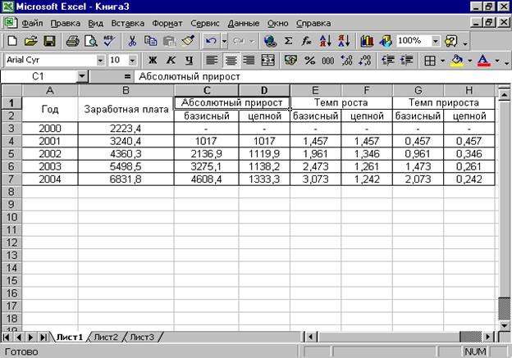Click the AutoSum sigma icon
Viewport: 512px width, 358px height.
click(x=289, y=40)
